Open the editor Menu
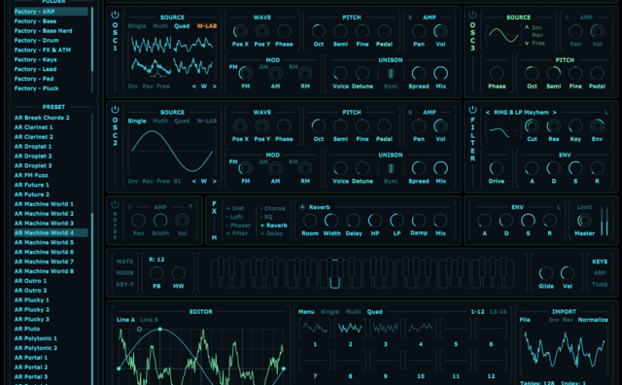Viewport: 622px width, 385px height. coord(306,311)
